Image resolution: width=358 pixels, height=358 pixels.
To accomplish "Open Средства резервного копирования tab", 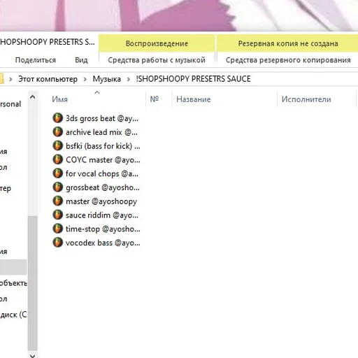I will click(288, 60).
